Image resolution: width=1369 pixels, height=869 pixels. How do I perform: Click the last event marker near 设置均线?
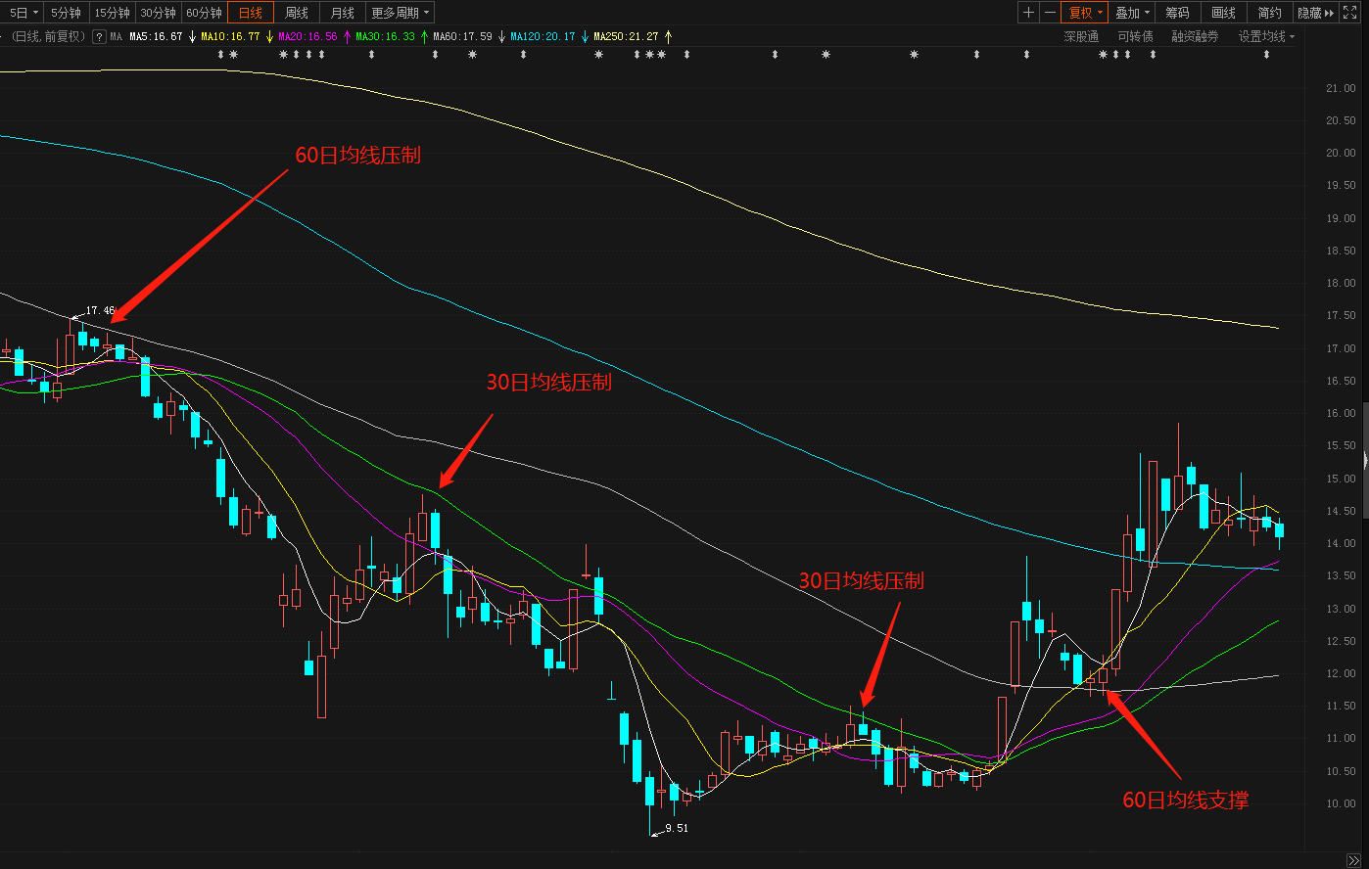(x=1266, y=55)
